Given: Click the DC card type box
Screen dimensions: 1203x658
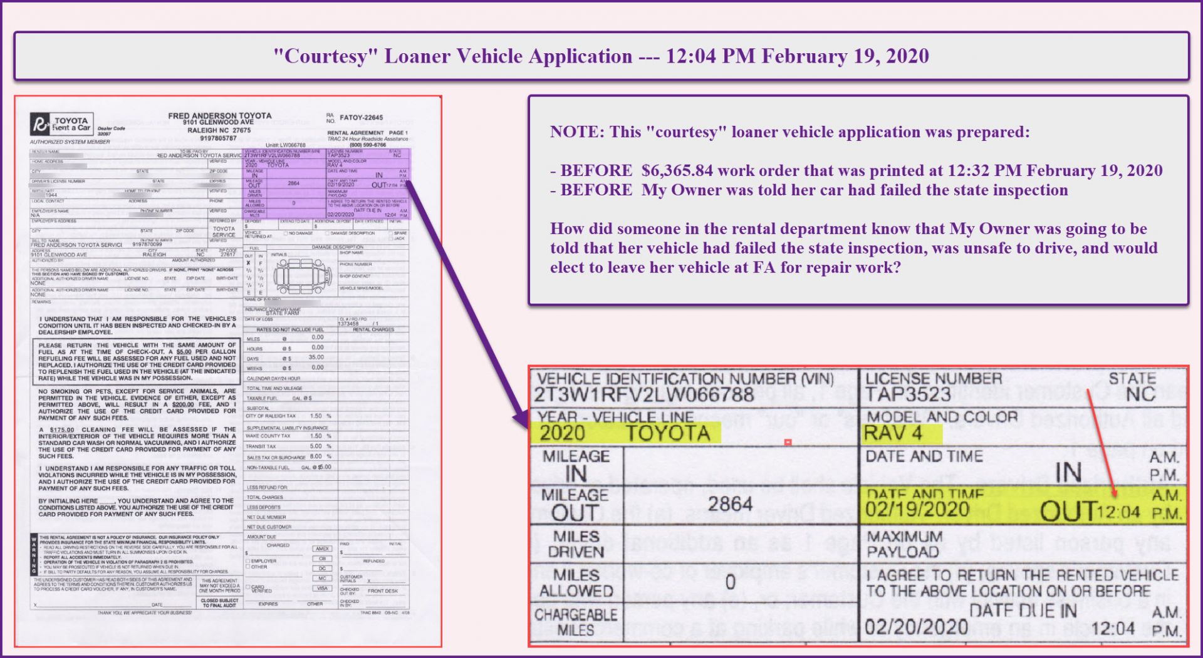Looking at the screenshot, I should tap(322, 568).
